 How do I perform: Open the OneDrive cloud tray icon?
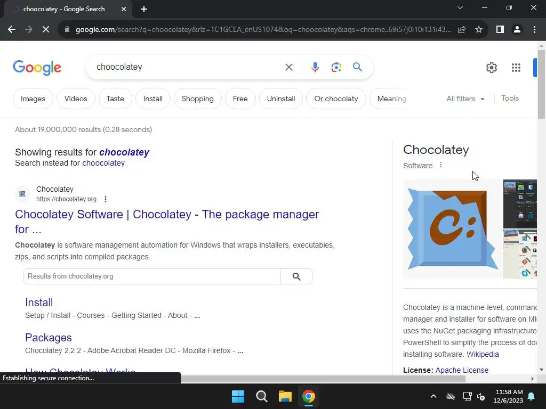coord(451,396)
